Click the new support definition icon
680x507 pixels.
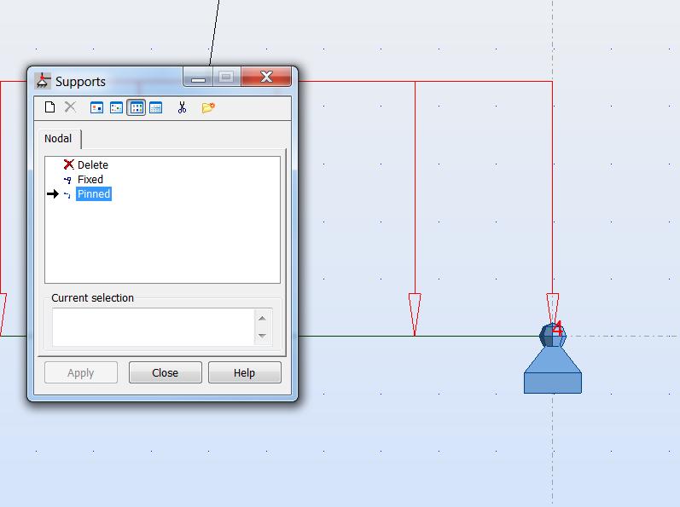point(49,107)
